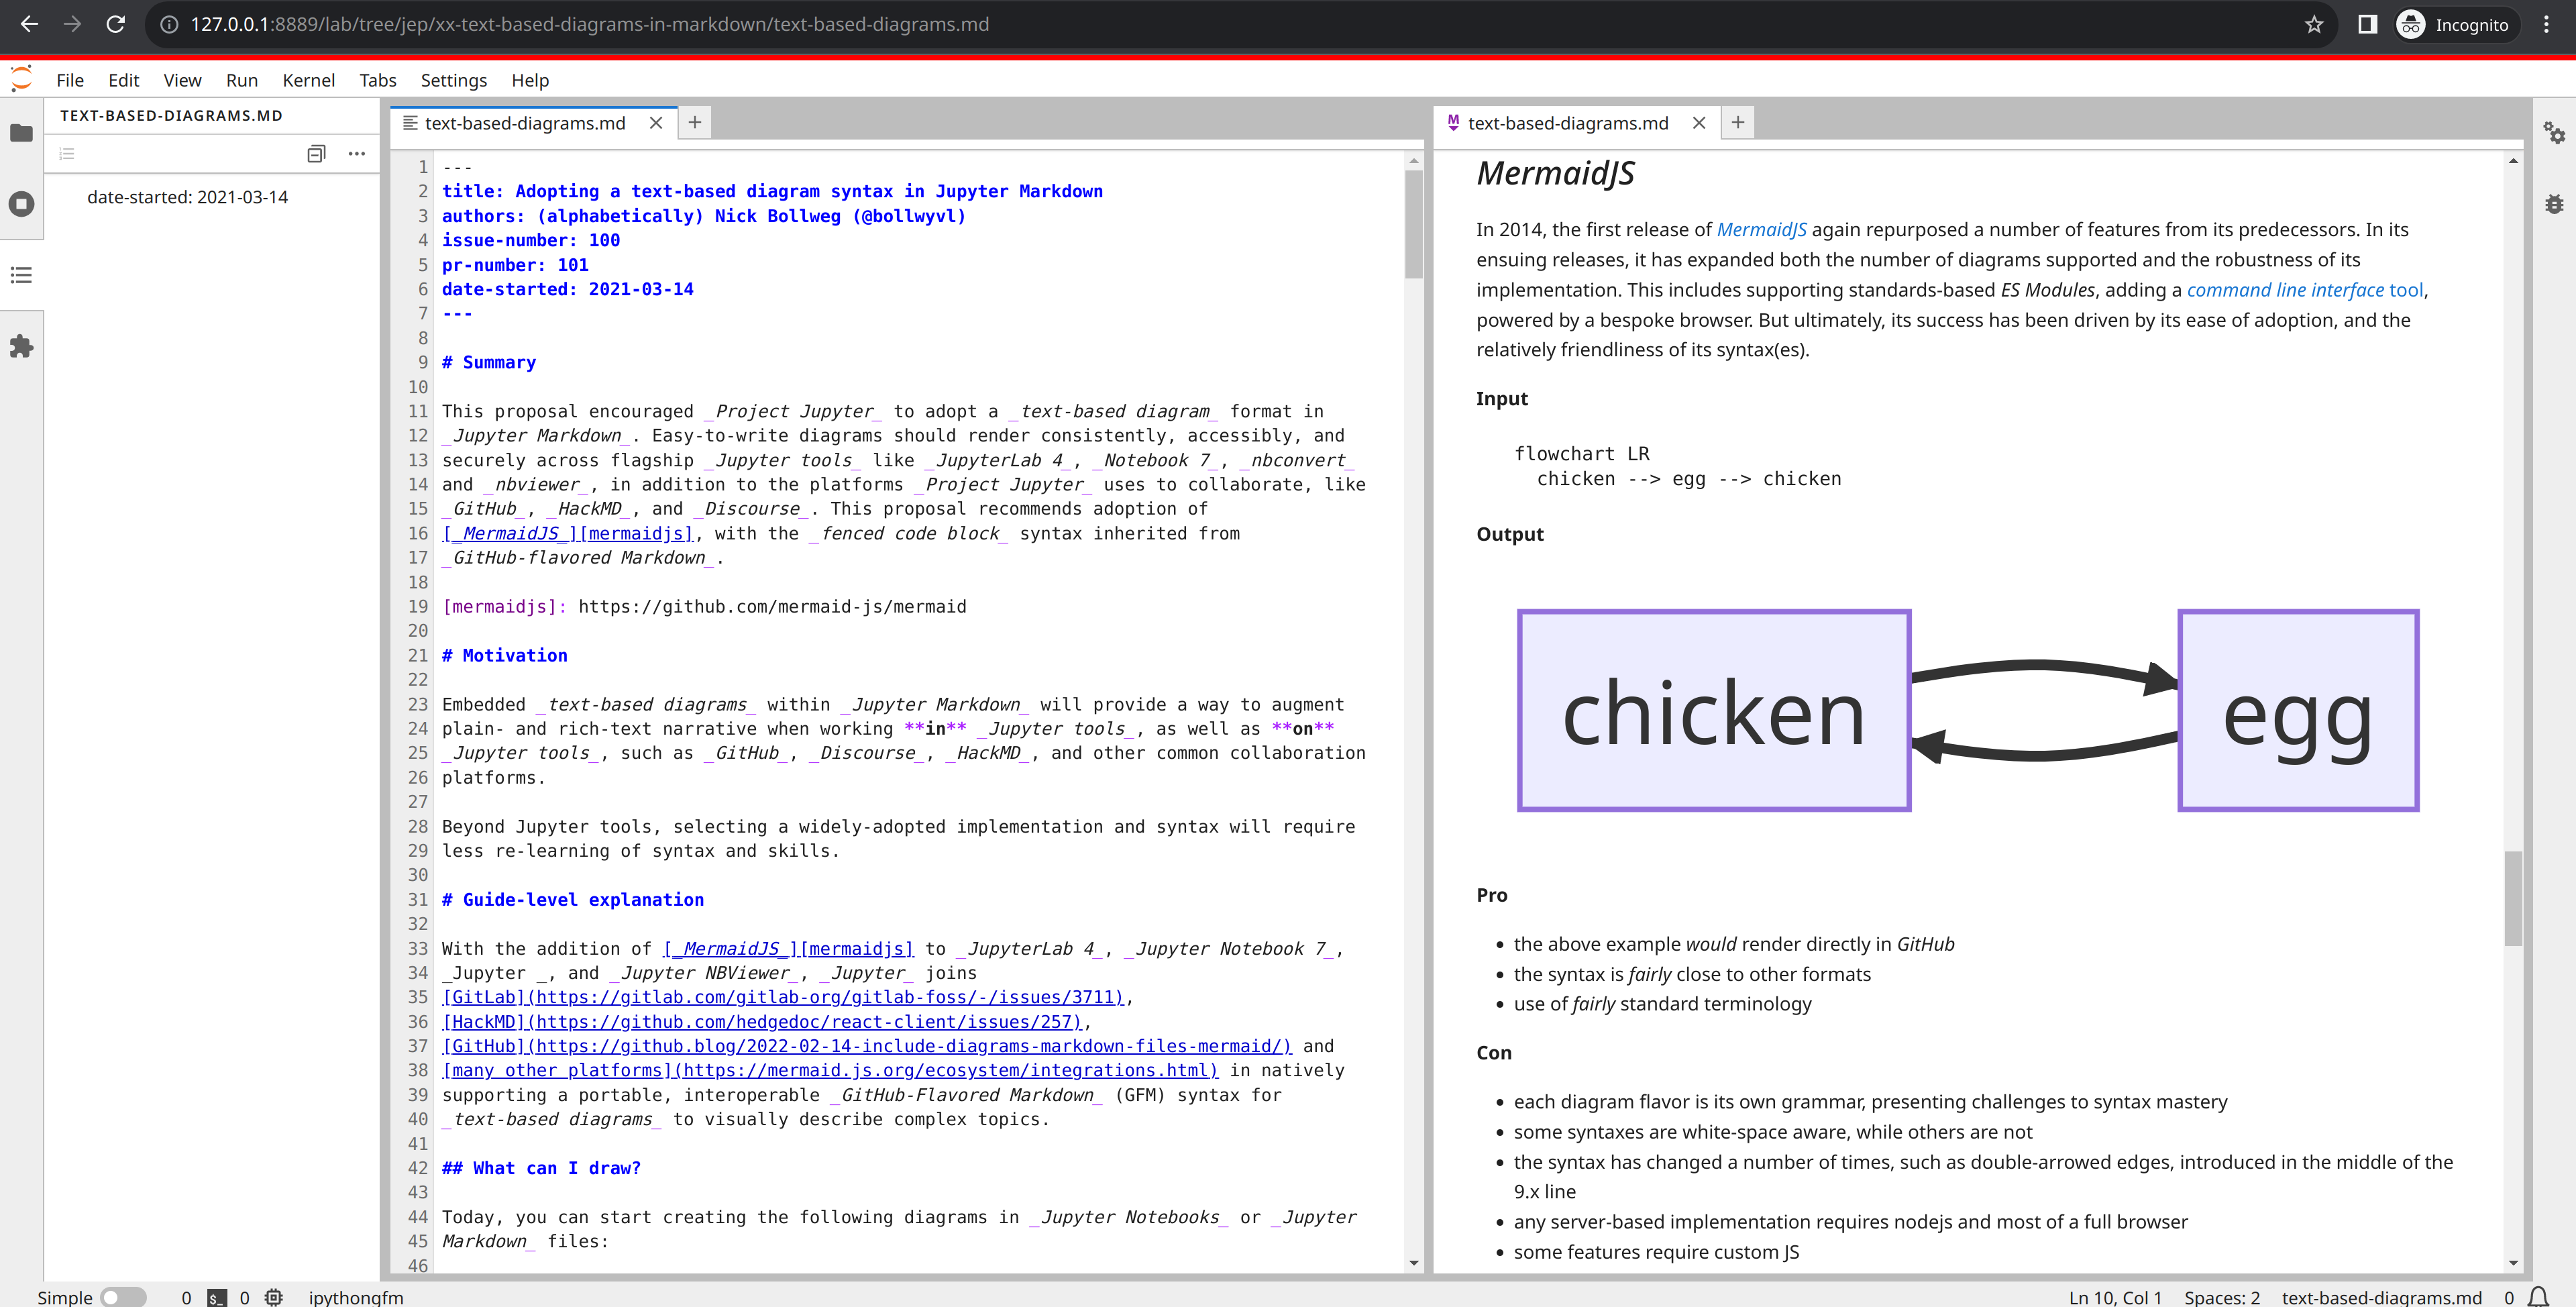
Task: Collapse all headings in the table of contents
Action: tap(316, 153)
